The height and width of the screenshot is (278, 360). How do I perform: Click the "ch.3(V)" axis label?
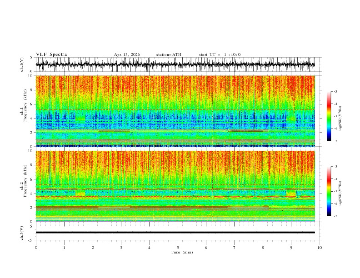click(22, 233)
